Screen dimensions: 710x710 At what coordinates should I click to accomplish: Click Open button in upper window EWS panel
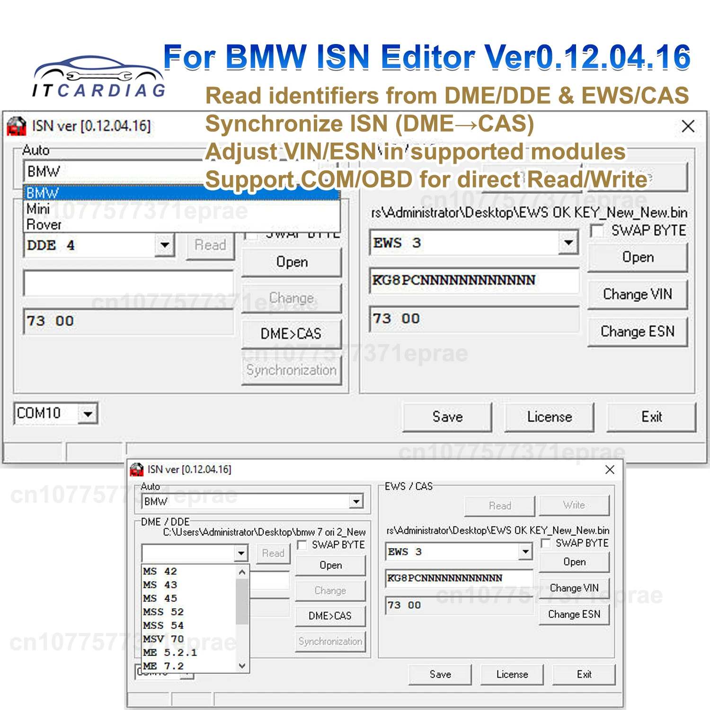pos(638,257)
